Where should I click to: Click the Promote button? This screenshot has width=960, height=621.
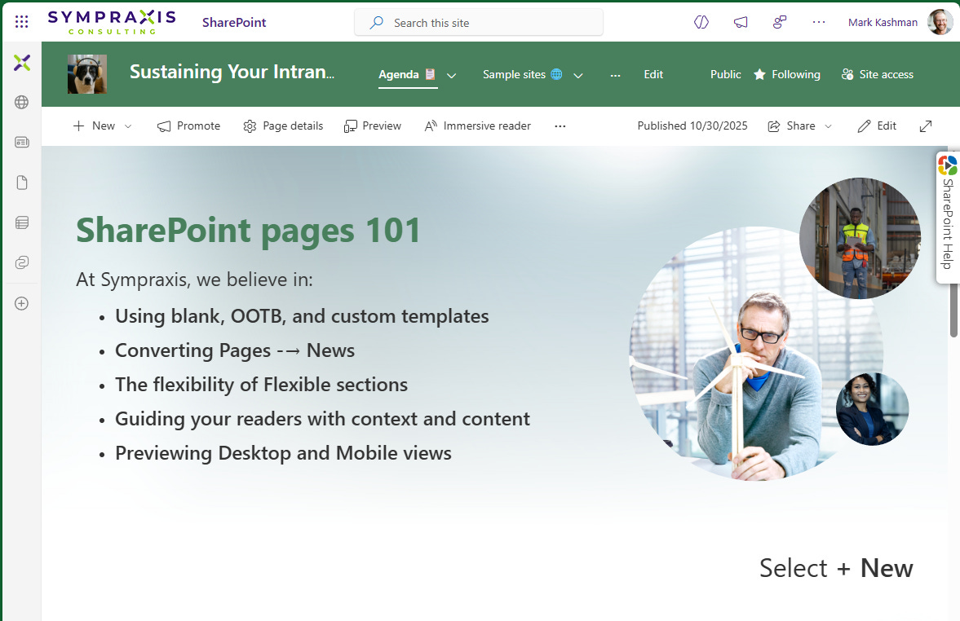point(188,126)
